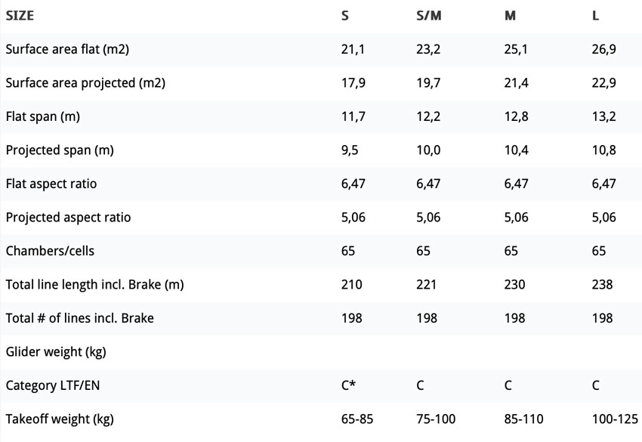Click Total # of lines incl. Brake label
This screenshot has height=442, width=642.
80,318
